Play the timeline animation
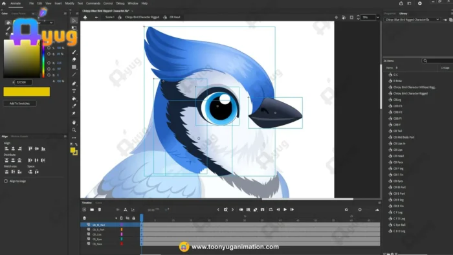This screenshot has height=255, width=453. pos(285,210)
